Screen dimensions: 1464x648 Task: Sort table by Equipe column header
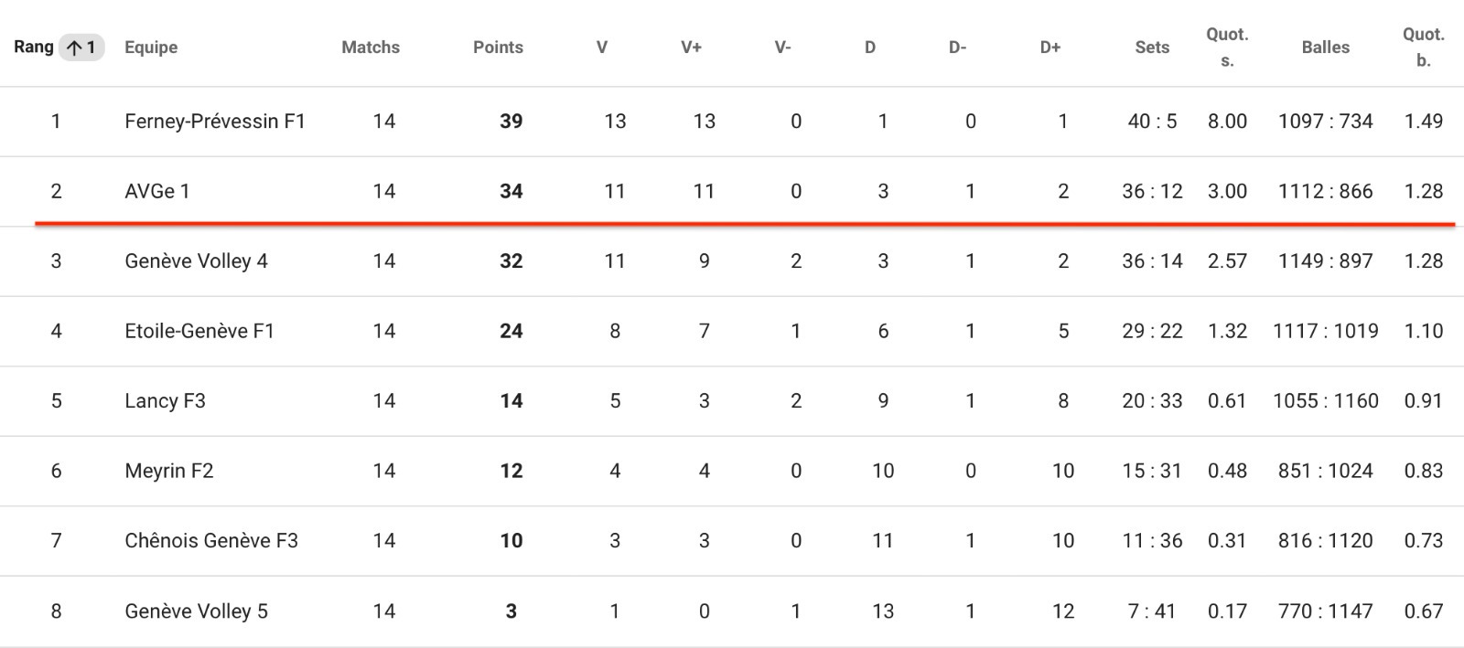pyautogui.click(x=151, y=48)
